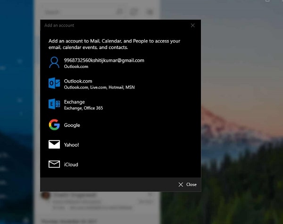The image size is (283, 224).
Task: Click the Exchange logo icon
Action: [x=54, y=104]
